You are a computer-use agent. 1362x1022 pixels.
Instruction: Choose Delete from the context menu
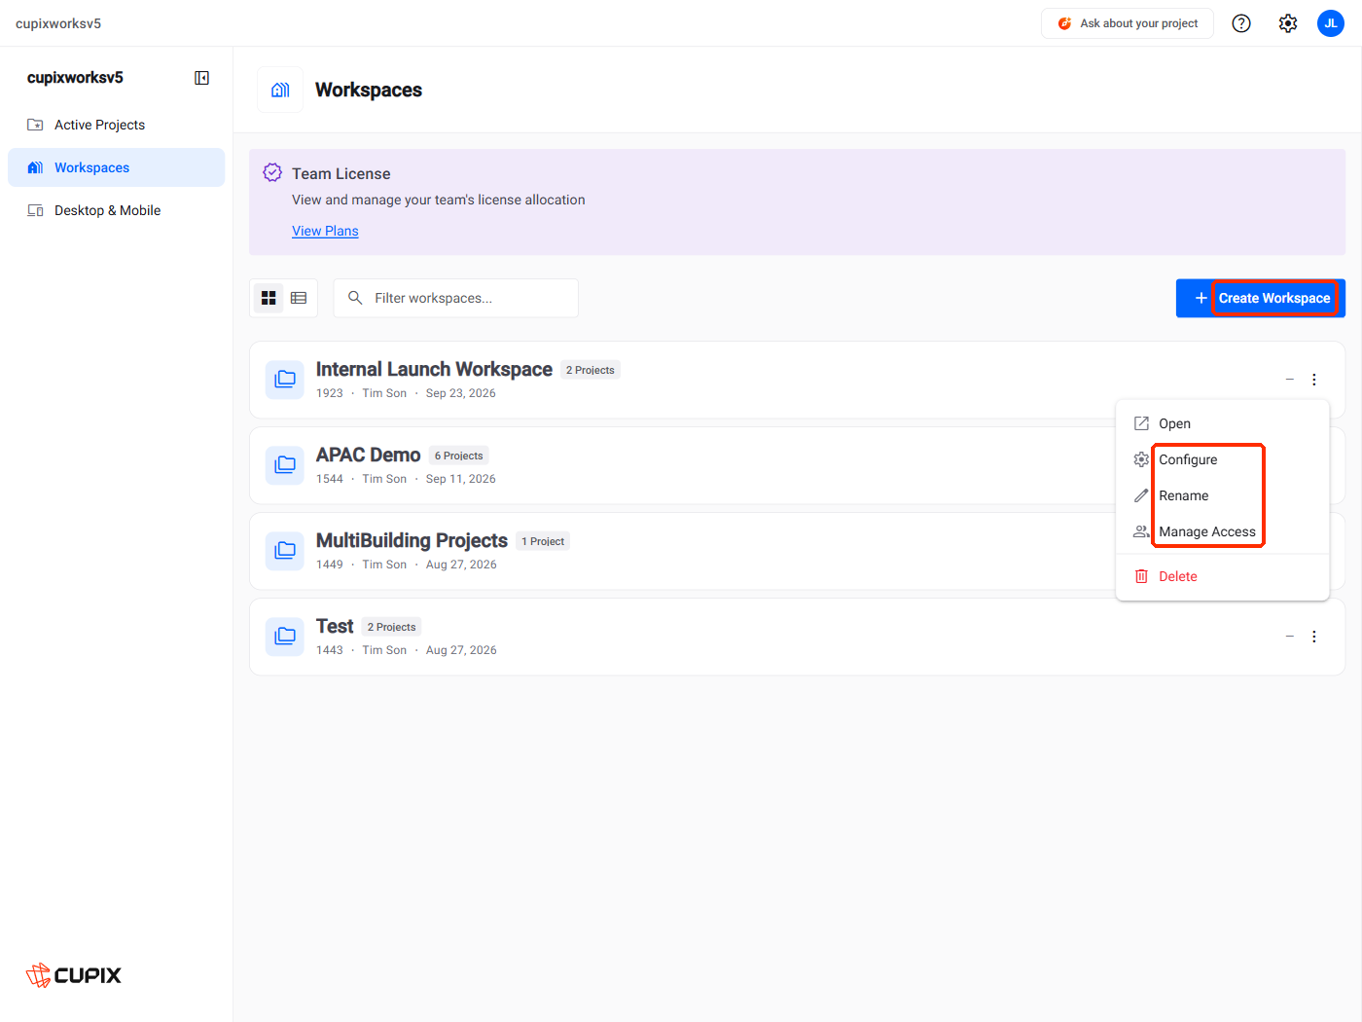1222,576
